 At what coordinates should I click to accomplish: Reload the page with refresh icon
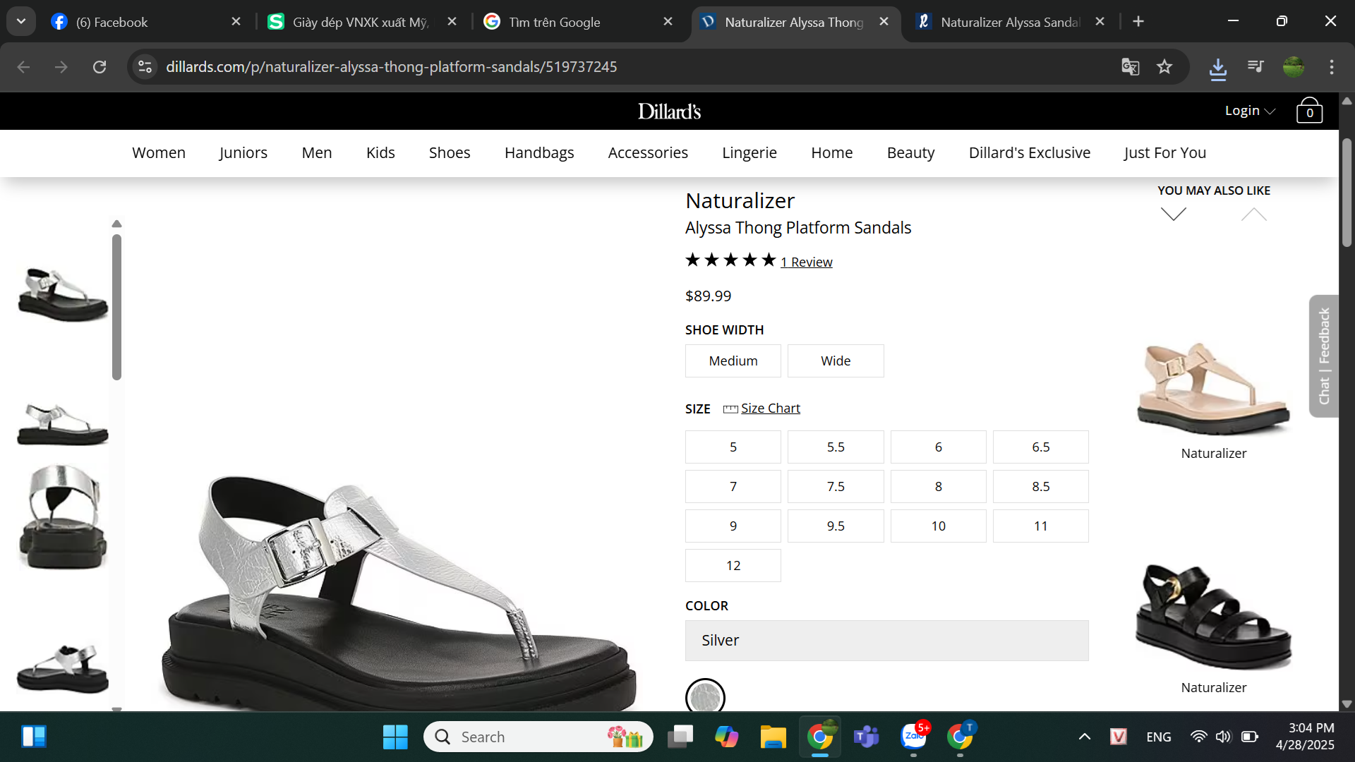point(100,67)
